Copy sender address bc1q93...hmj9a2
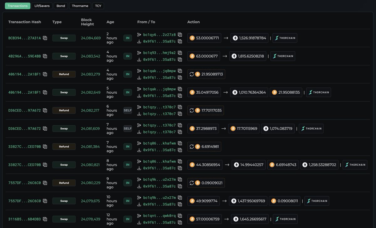 pyautogui.click(x=180, y=53)
